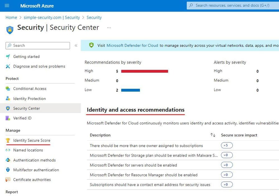Click the Secure score impact column header
279x196 pixels.
239,135
